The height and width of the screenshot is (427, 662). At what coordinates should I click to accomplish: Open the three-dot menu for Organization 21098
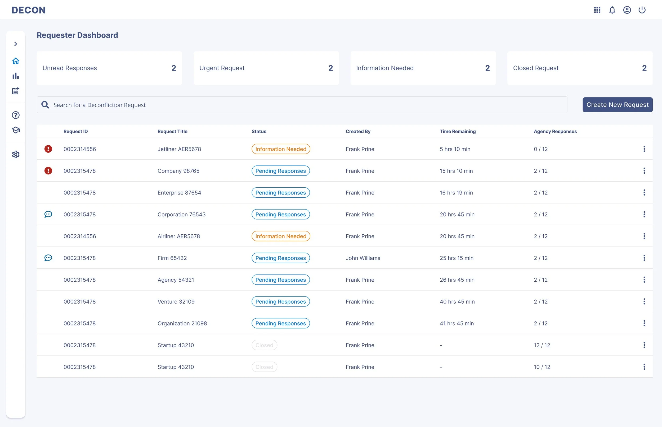coord(644,323)
